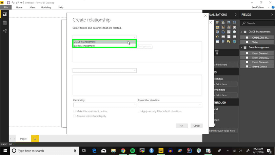
Task: Check the Events Critical field checkbox
Action: (x=247, y=67)
